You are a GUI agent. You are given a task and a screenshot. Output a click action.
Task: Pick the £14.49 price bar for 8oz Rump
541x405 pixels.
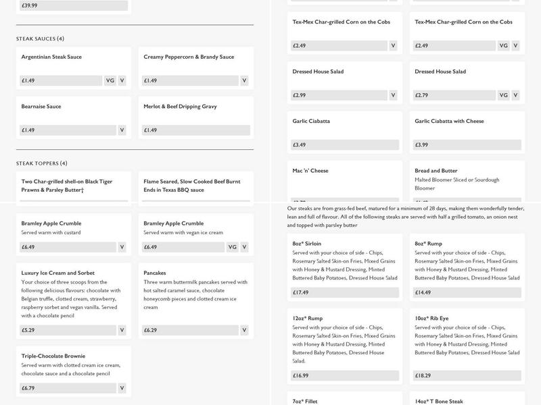coord(467,293)
